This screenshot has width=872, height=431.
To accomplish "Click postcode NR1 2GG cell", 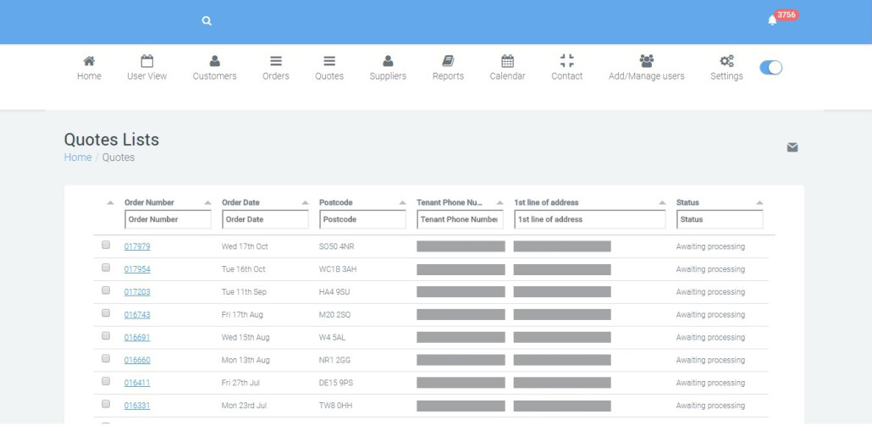I will click(334, 361).
